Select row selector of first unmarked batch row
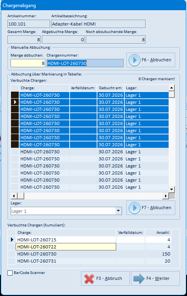The image size is (187, 296). (x=15, y=152)
